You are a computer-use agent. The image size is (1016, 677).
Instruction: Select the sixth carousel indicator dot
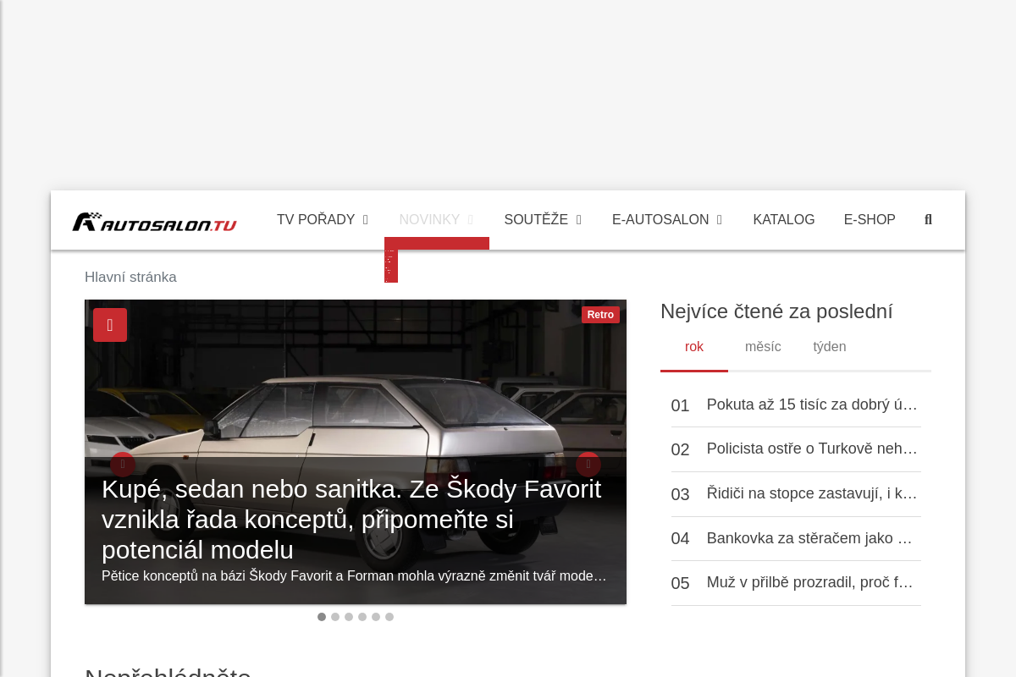(389, 617)
